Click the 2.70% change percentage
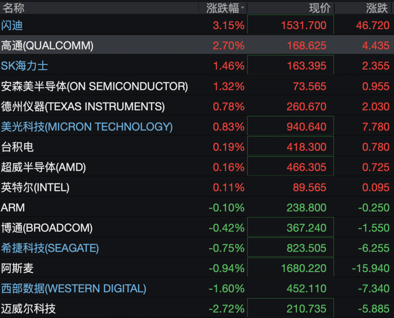 (229, 46)
